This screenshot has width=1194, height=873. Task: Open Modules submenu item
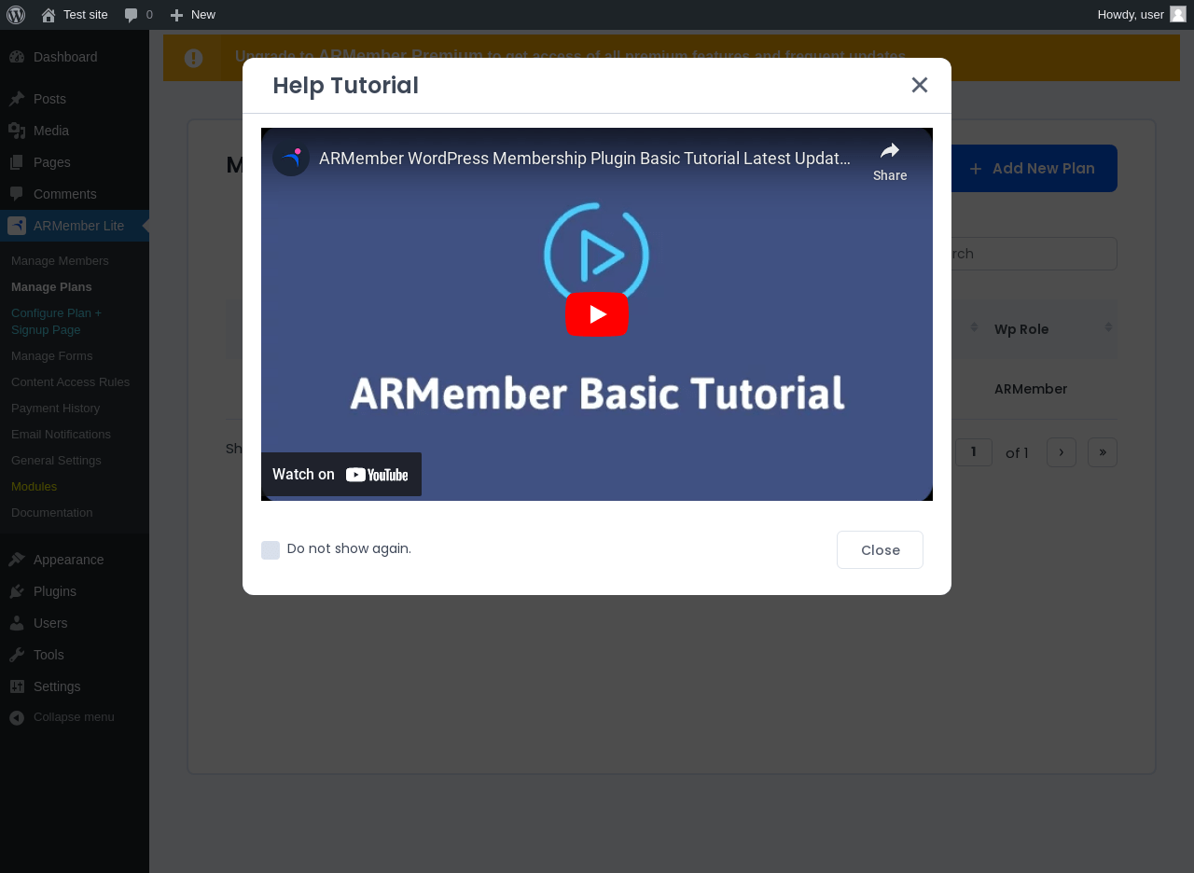(34, 486)
